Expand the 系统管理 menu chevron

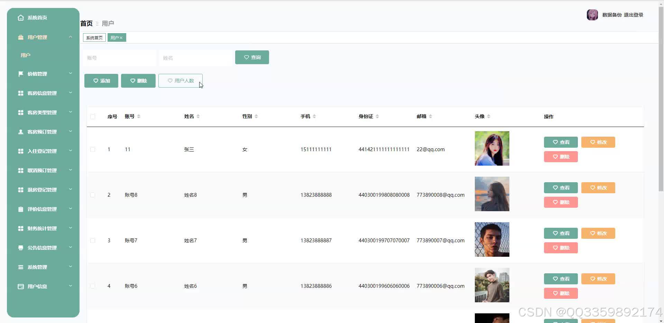(x=71, y=266)
